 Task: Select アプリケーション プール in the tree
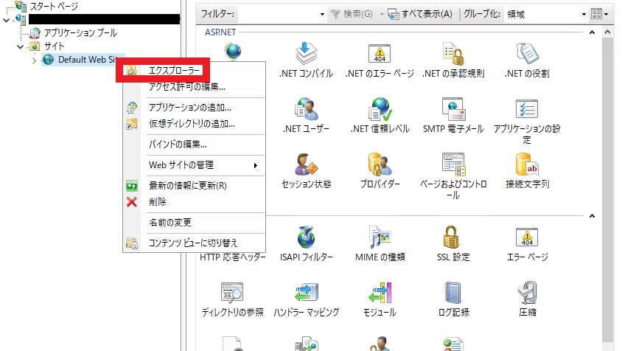point(80,33)
